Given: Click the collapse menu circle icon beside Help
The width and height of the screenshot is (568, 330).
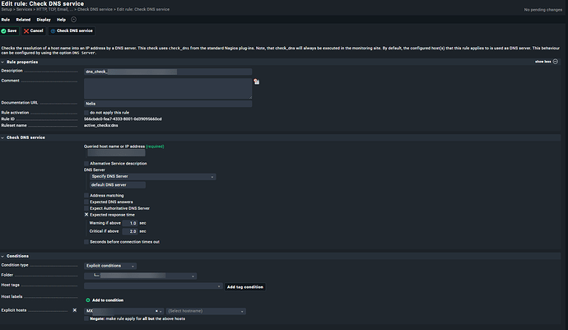Looking at the screenshot, I should [x=73, y=20].
